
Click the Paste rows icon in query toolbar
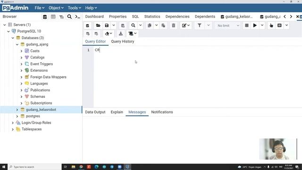(163, 25)
